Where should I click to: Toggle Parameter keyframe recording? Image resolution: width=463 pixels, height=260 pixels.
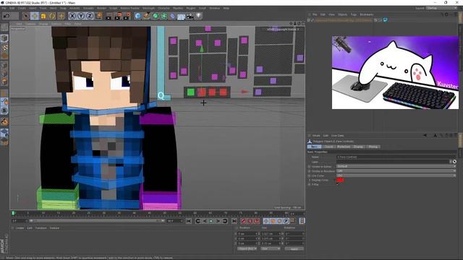point(286,221)
